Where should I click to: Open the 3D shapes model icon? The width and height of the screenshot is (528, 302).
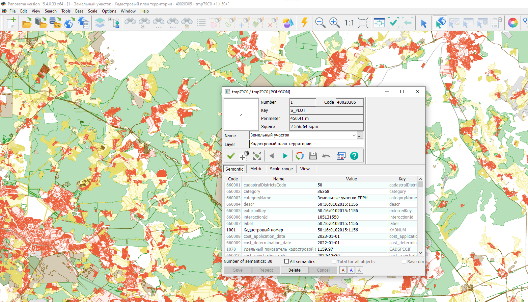(288, 23)
